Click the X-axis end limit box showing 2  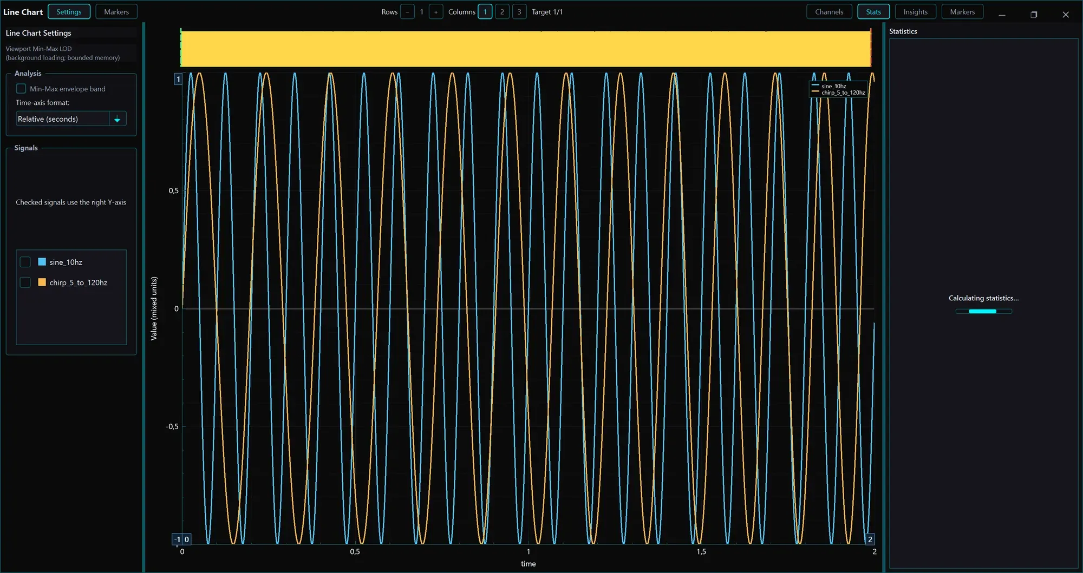[870, 539]
